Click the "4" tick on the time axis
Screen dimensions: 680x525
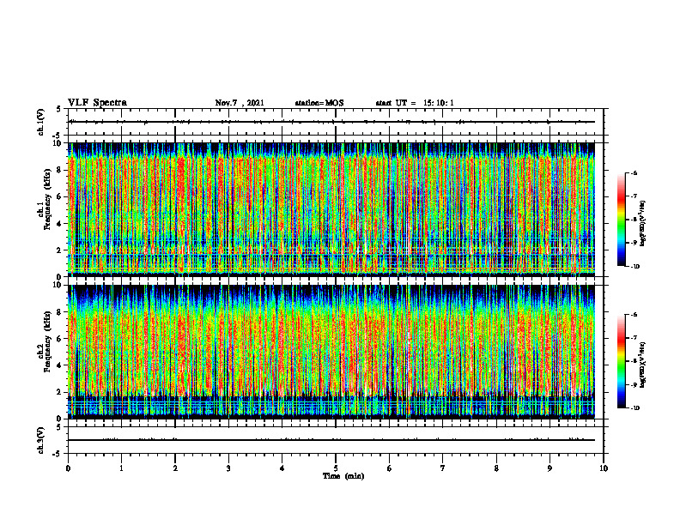coord(282,468)
